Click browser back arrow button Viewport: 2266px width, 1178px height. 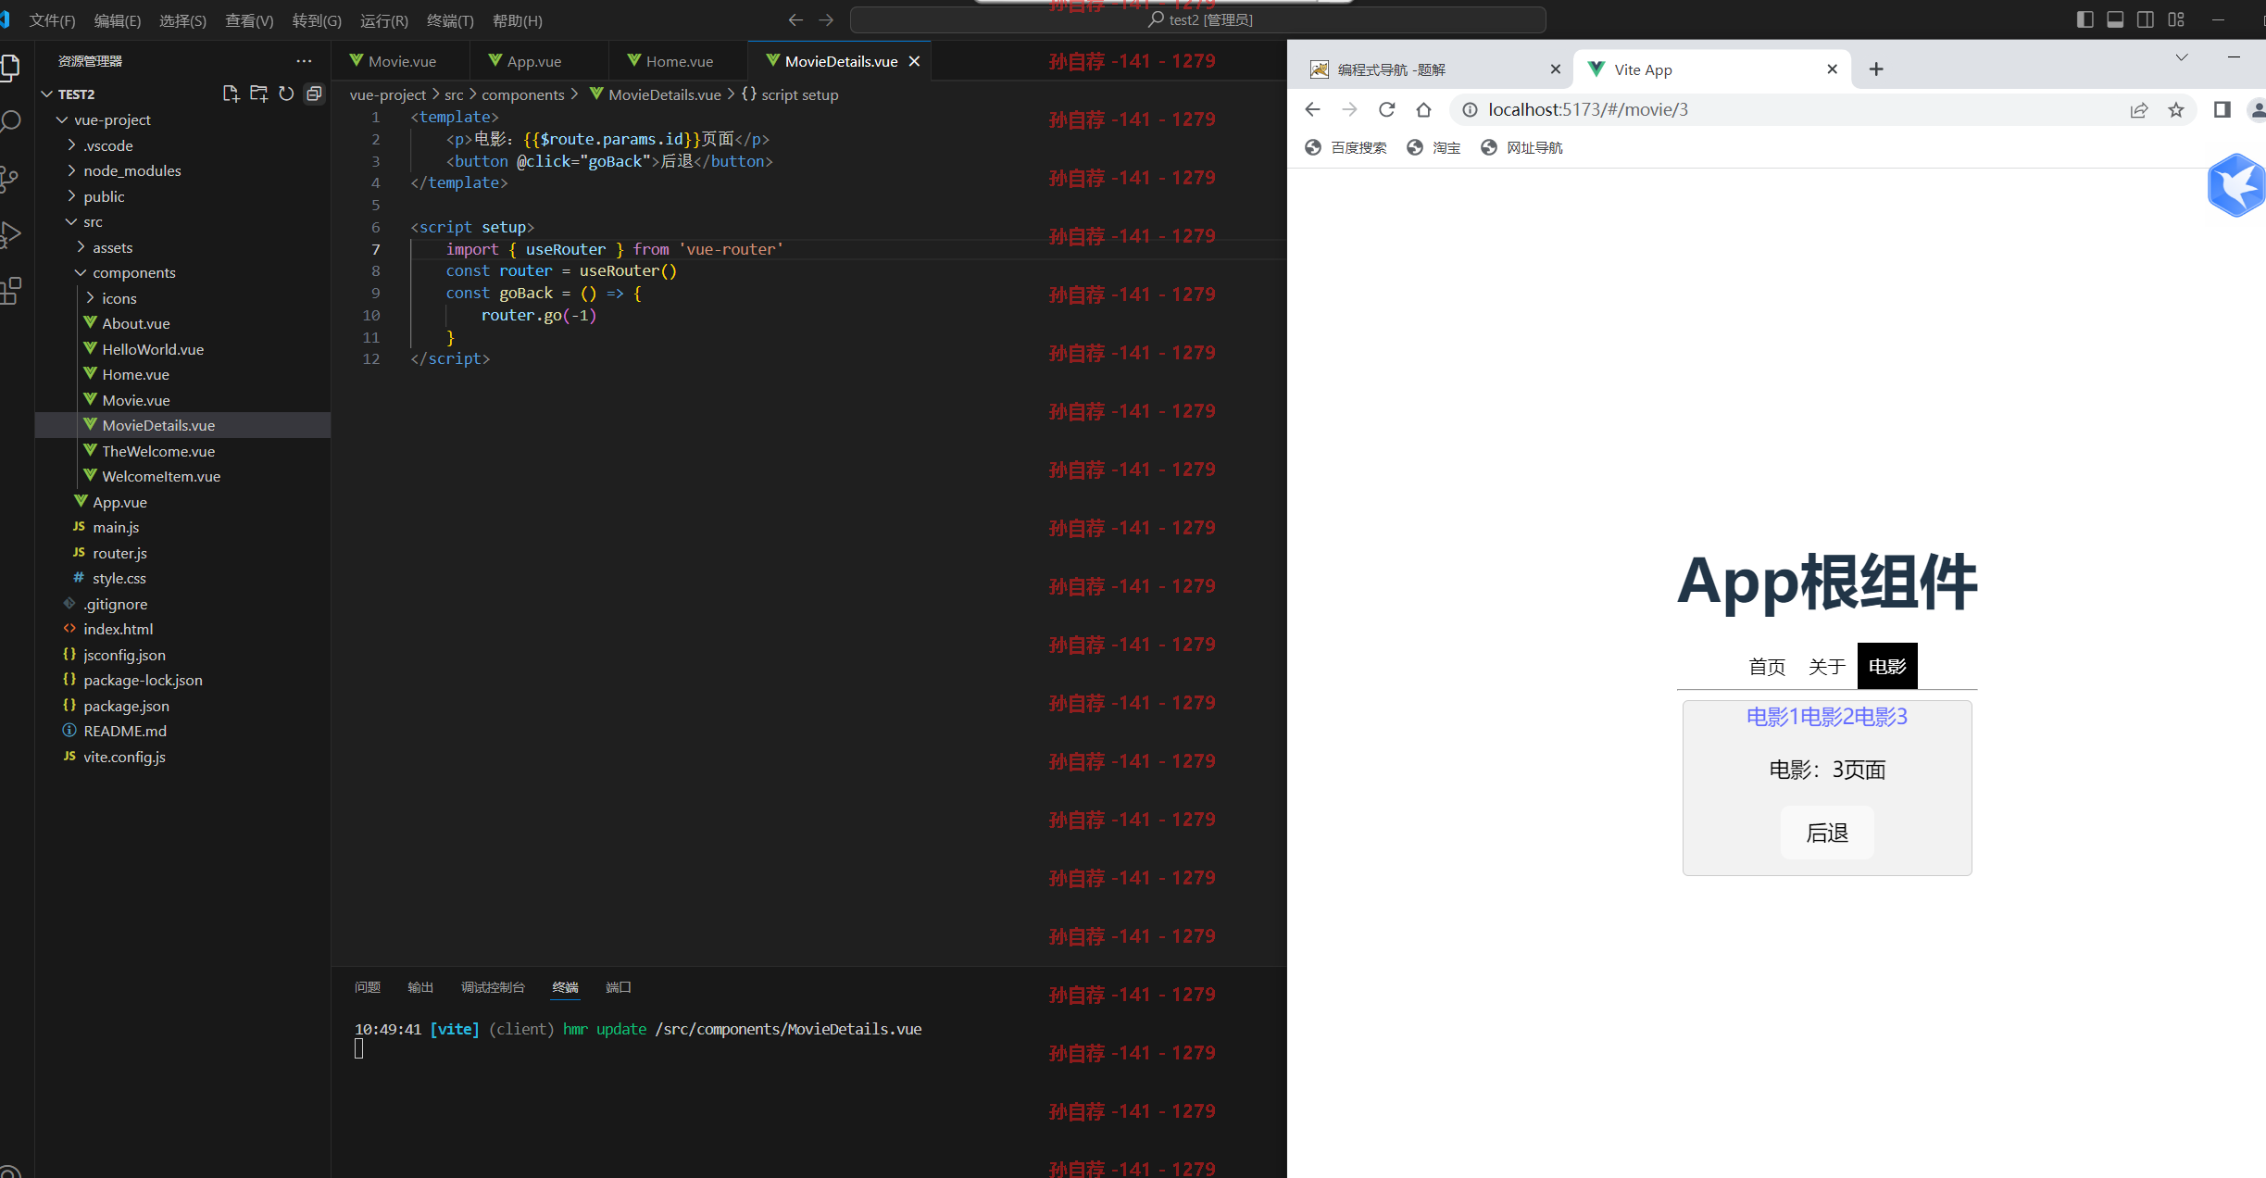[1312, 109]
